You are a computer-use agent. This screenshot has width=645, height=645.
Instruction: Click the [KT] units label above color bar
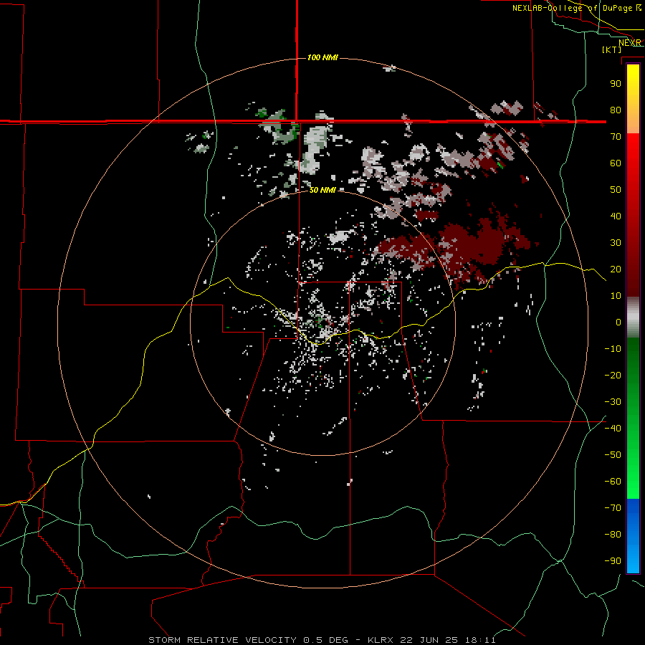pyautogui.click(x=611, y=49)
